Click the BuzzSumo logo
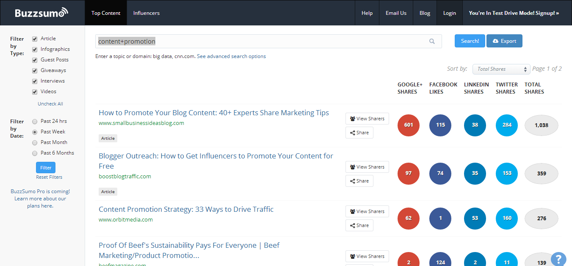Screen dimensions: 572x266 point(41,13)
